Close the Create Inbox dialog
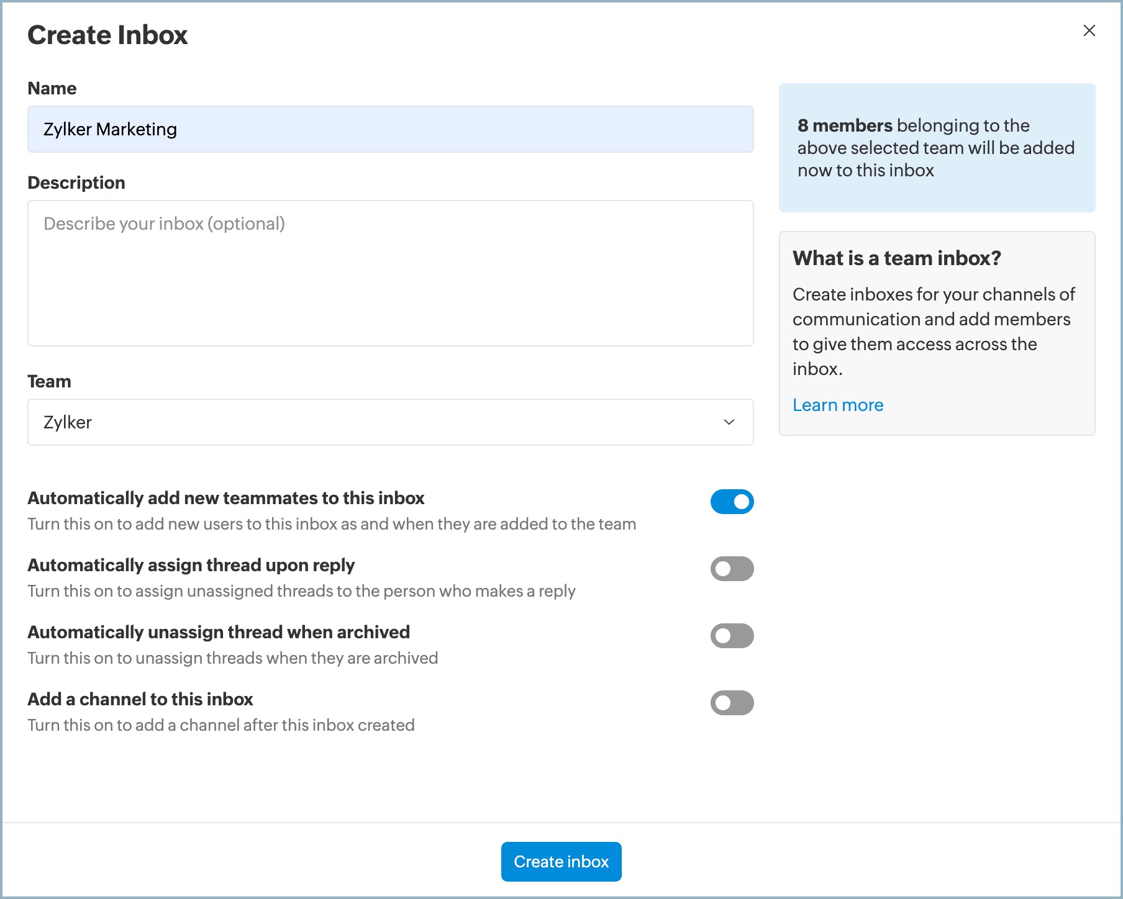 [1089, 30]
